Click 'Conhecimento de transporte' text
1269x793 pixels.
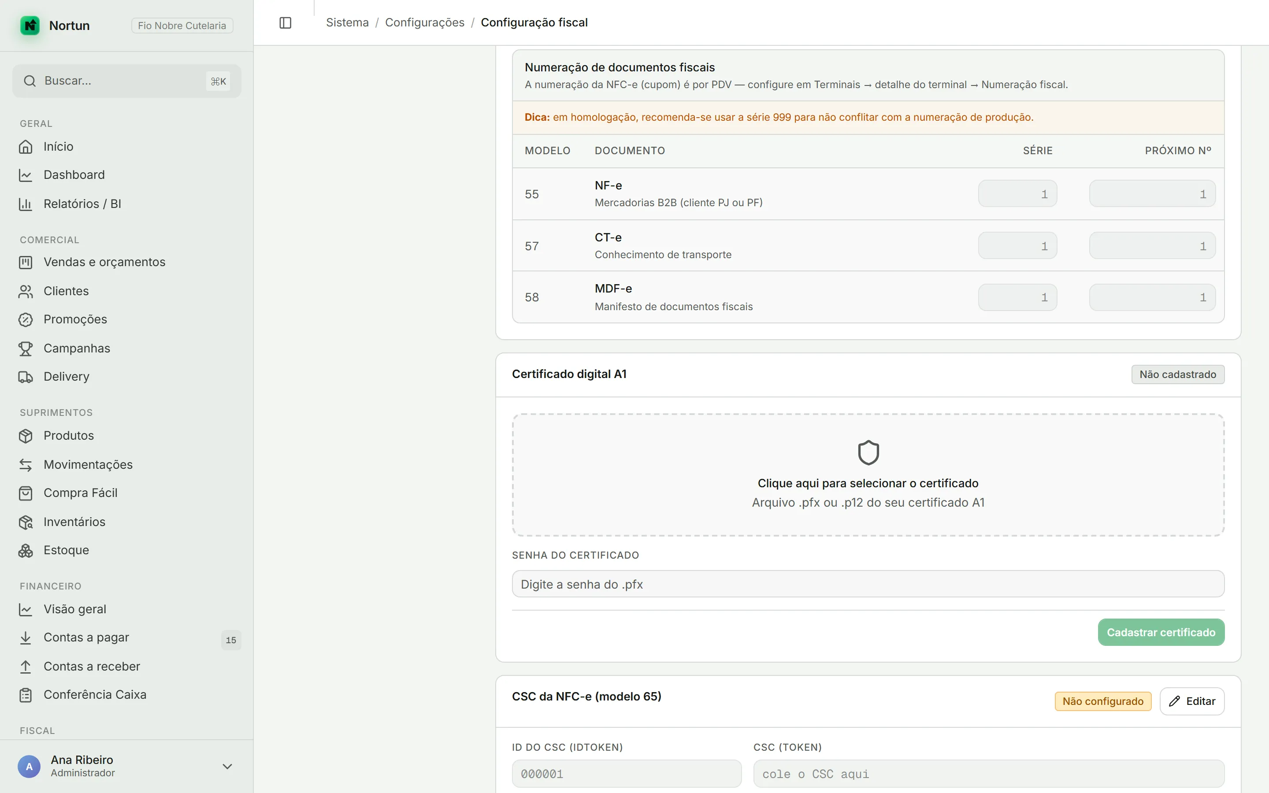[x=663, y=254]
